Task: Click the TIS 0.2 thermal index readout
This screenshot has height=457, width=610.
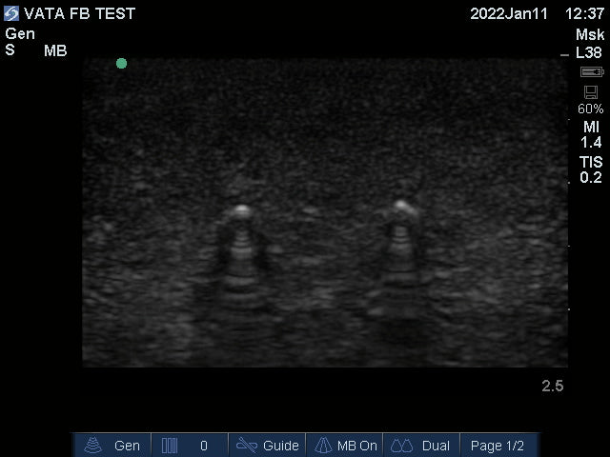Action: click(x=591, y=169)
